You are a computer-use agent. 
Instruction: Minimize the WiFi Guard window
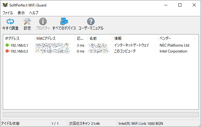[x=166, y=5]
